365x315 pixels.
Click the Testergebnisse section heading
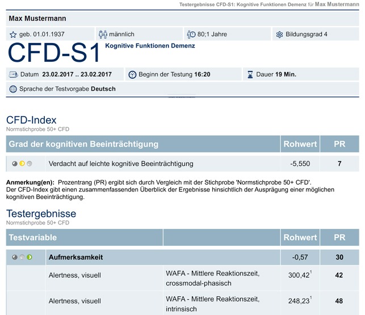tap(41, 214)
